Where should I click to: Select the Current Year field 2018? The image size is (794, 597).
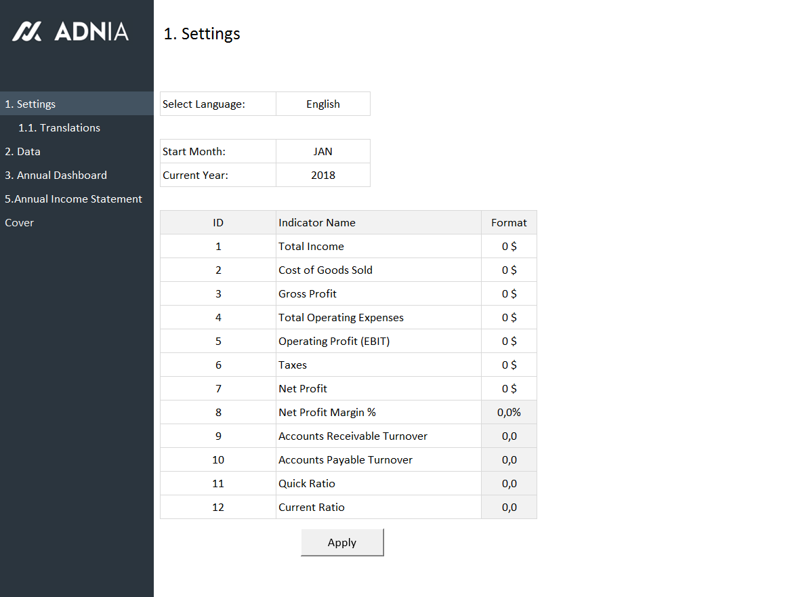tap(322, 176)
